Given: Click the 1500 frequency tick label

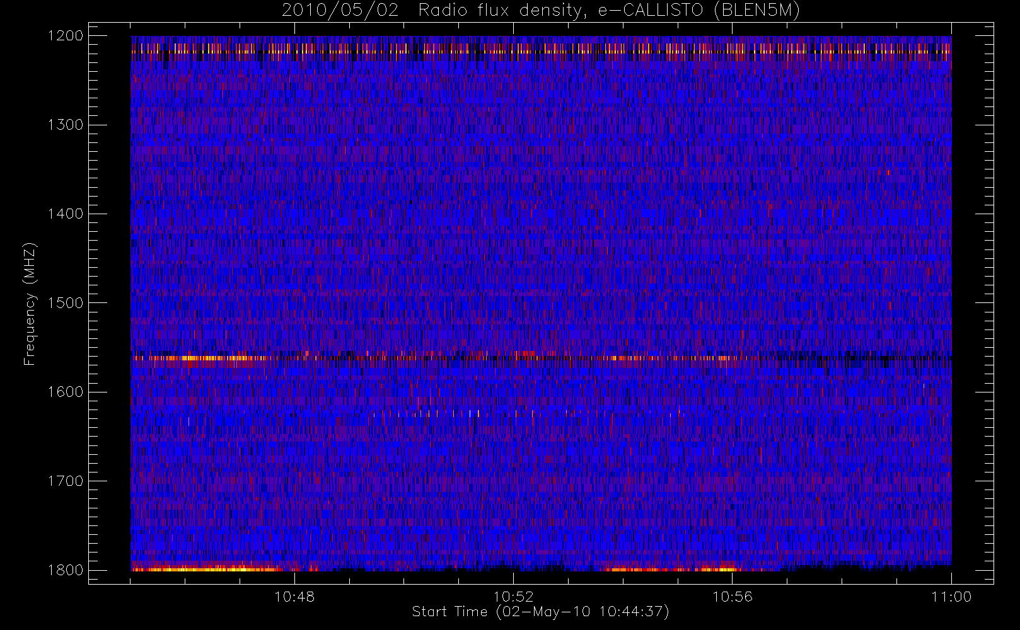Looking at the screenshot, I should [66, 303].
